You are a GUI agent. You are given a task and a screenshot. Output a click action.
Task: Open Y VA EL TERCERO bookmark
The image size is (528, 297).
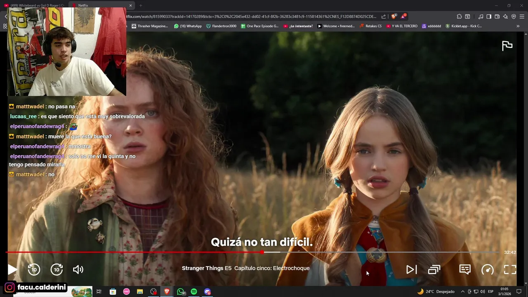pos(401,26)
